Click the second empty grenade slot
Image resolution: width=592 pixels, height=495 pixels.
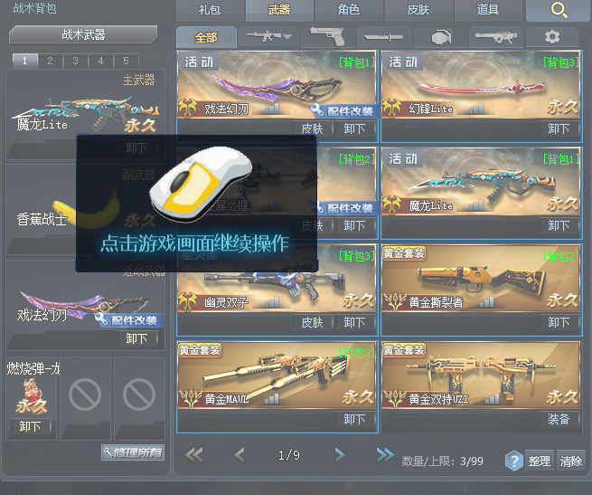pyautogui.click(x=139, y=395)
